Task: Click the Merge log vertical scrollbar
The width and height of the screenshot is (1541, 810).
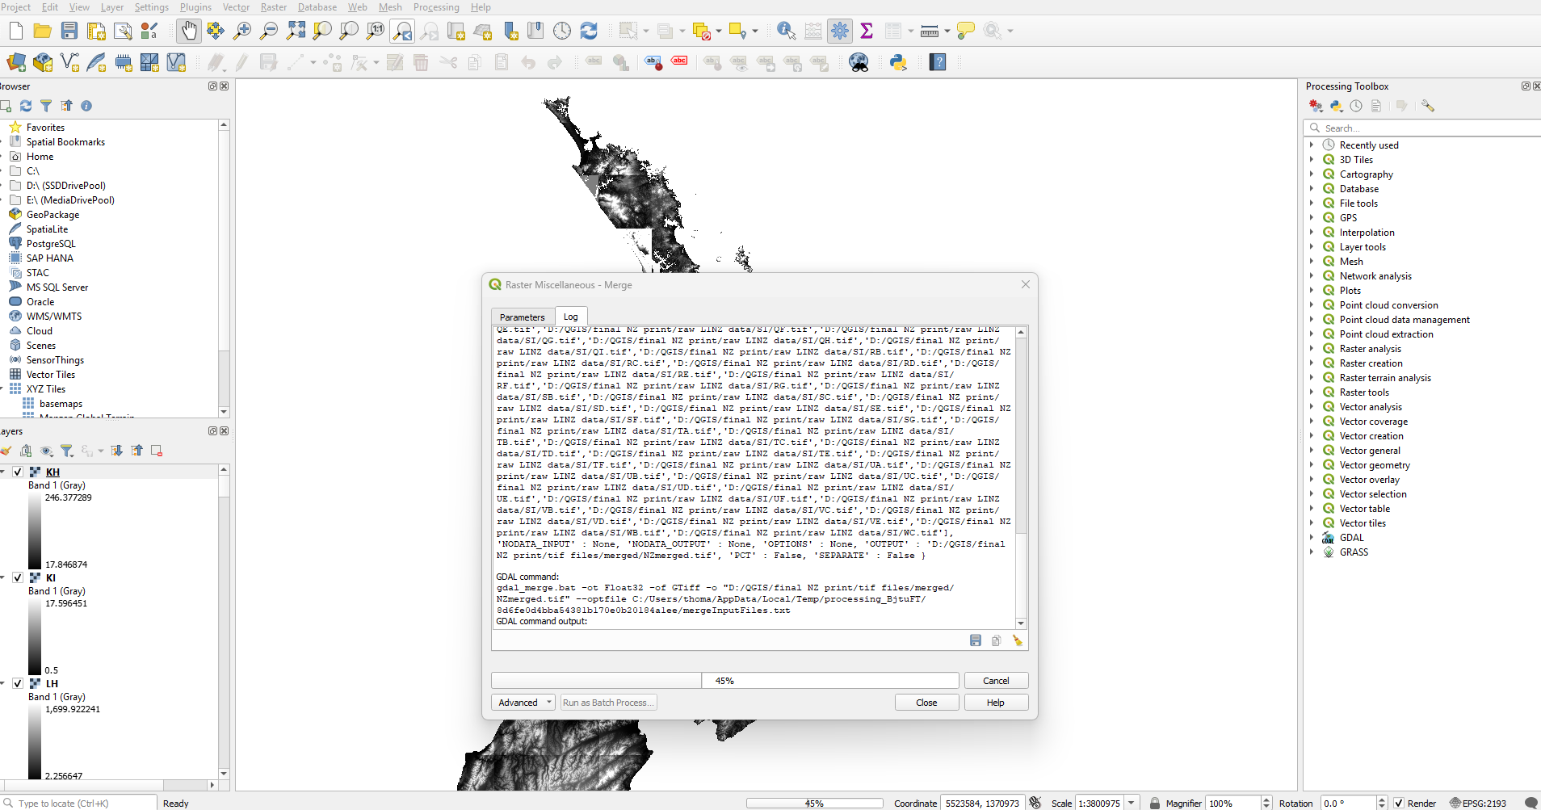Action: point(1021,477)
